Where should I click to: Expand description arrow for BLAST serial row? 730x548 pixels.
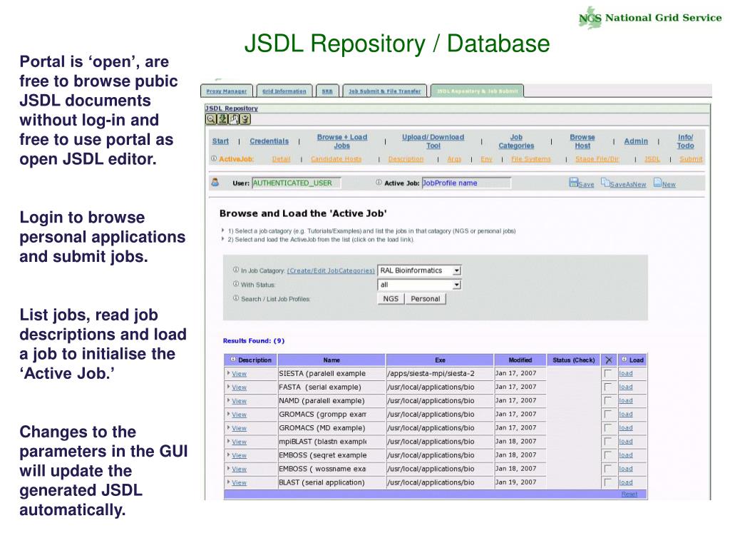(229, 482)
